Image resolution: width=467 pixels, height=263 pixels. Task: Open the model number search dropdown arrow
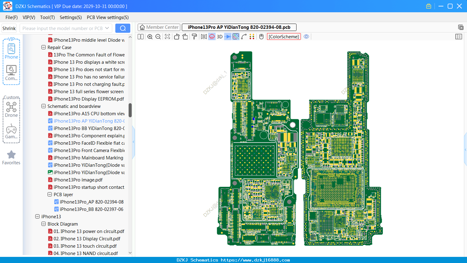[107, 28]
